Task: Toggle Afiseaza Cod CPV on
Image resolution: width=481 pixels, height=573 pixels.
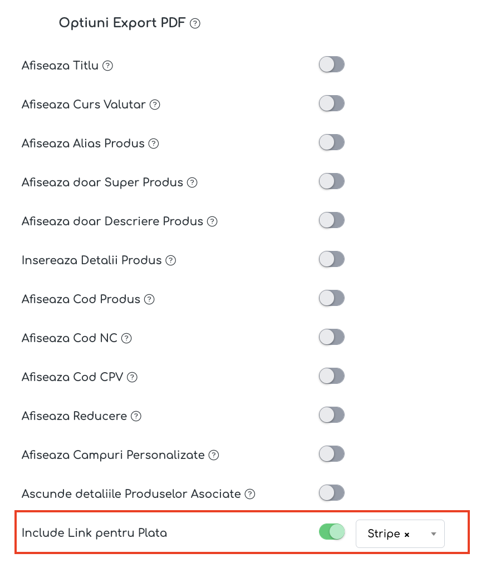Action: click(332, 376)
